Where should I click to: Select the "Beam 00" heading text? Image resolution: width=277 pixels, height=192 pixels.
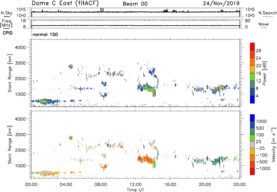coord(135,4)
